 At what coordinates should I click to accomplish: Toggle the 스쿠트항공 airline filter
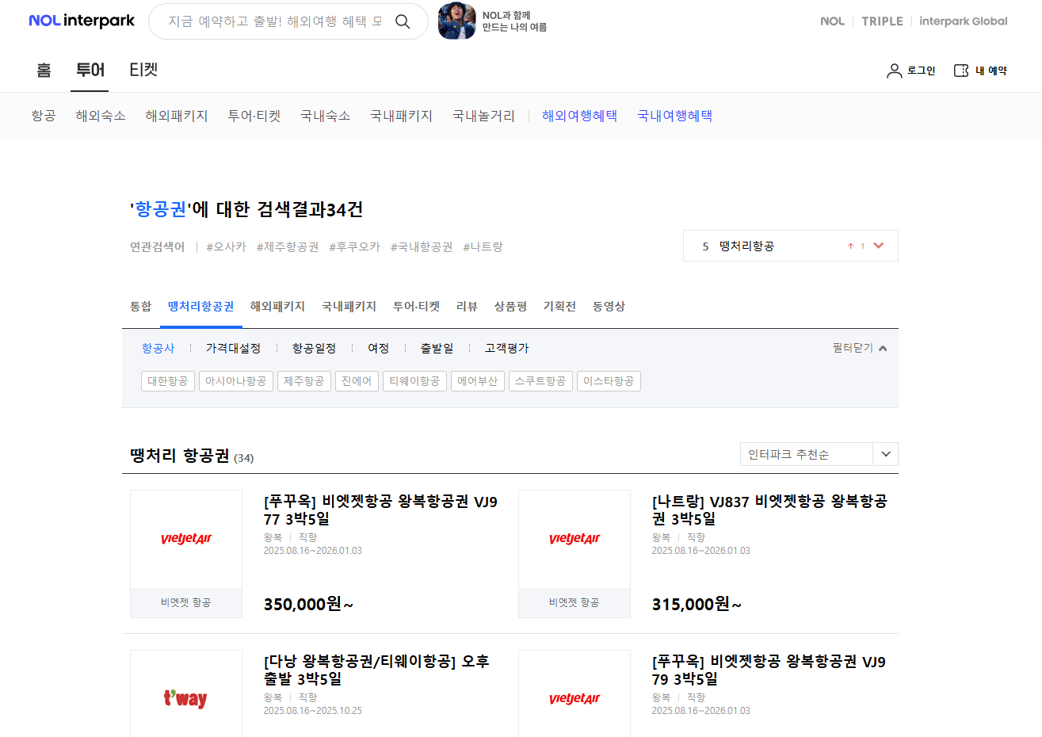tap(540, 381)
